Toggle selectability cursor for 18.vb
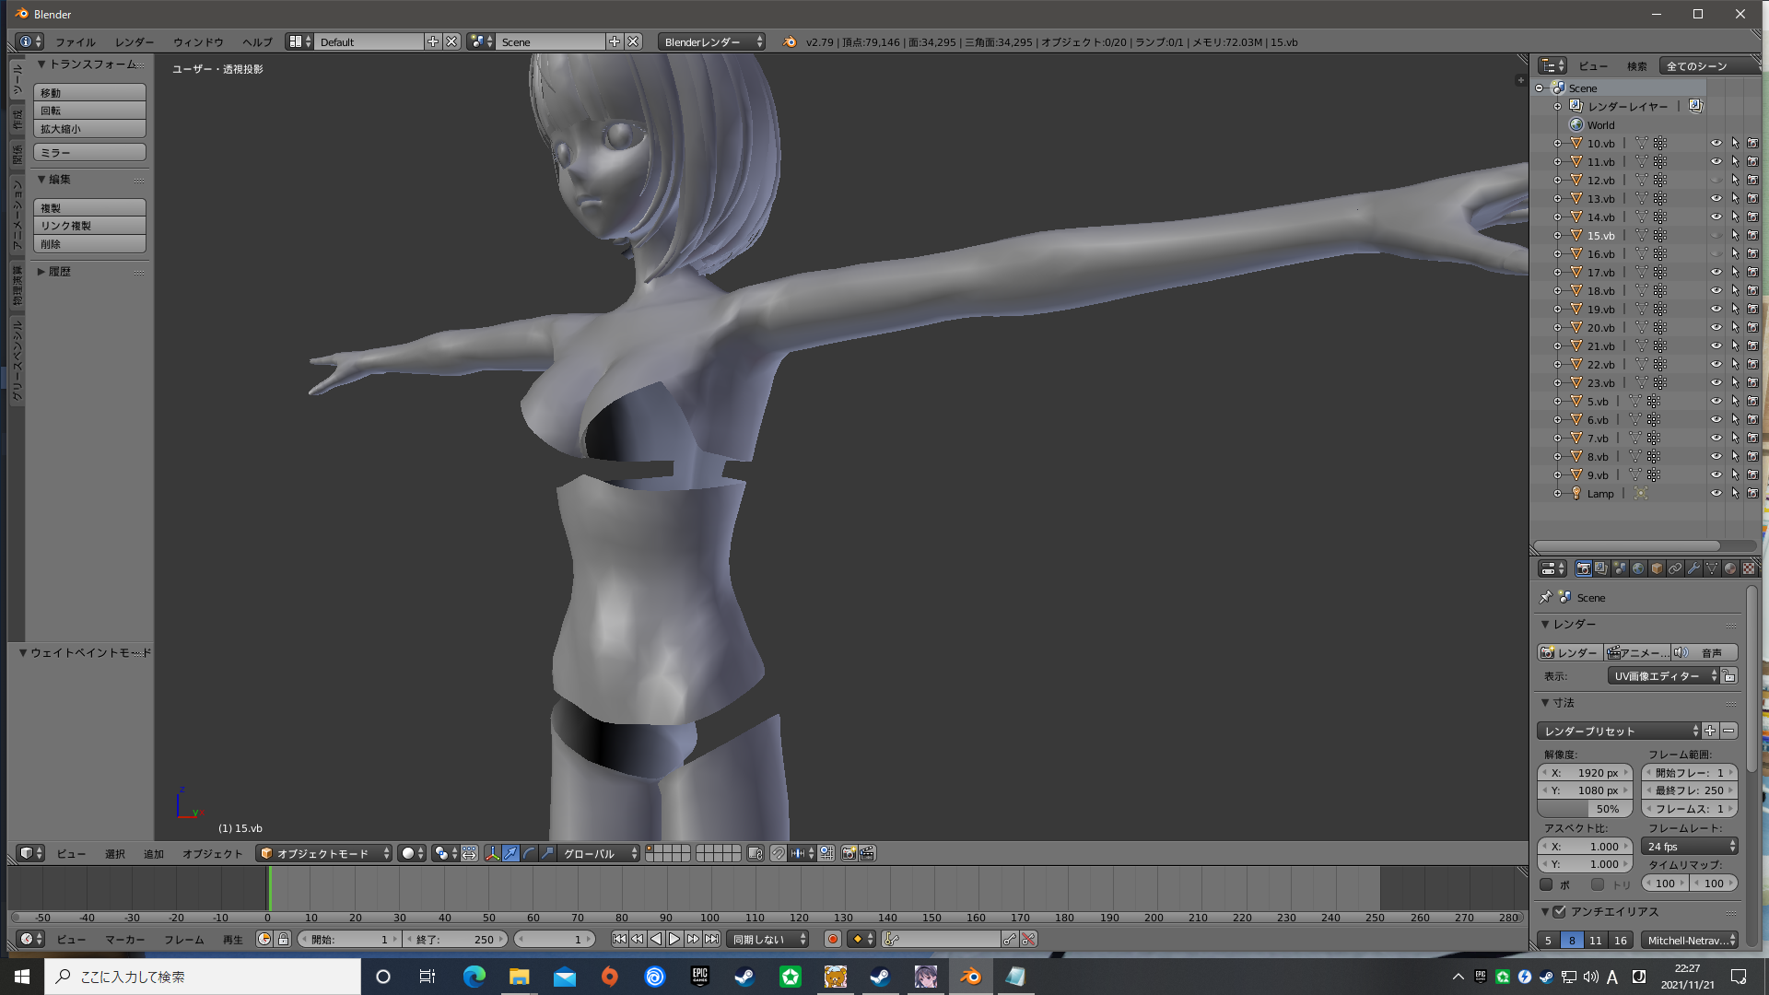The width and height of the screenshot is (1769, 995). point(1735,290)
